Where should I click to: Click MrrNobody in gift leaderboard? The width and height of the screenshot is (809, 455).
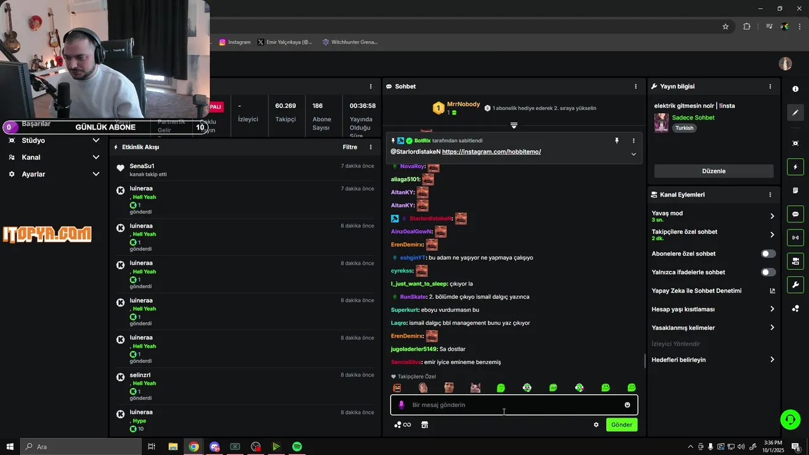click(x=463, y=104)
